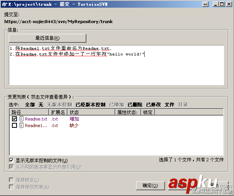Toggle 从不同的版本库显示外部引用 checkbox
Image resolution: width=234 pixels, height=196 pixels.
tap(11, 167)
